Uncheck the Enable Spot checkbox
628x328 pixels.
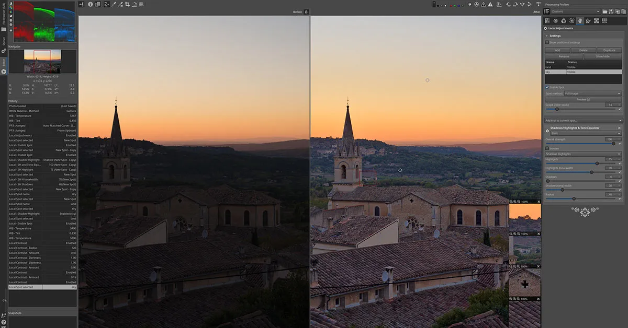tap(547, 87)
